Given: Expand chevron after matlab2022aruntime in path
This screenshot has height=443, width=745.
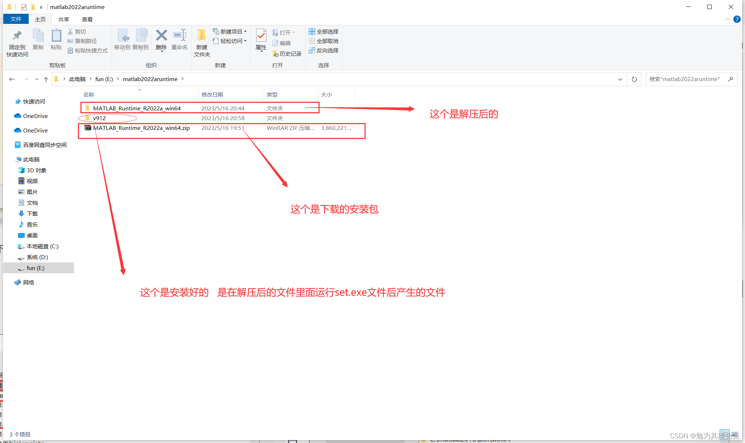Looking at the screenshot, I should [x=182, y=79].
